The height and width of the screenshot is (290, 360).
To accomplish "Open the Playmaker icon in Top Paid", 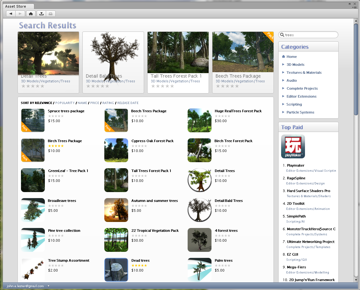I will (x=293, y=146).
